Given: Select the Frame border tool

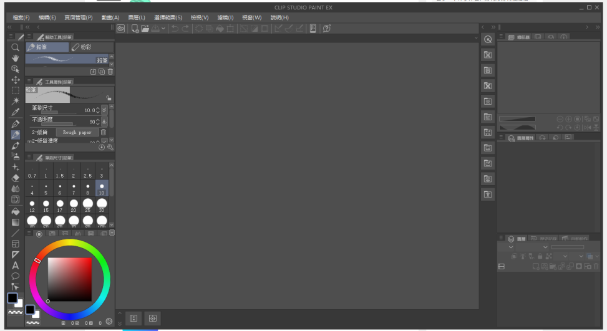Looking at the screenshot, I should [15, 244].
